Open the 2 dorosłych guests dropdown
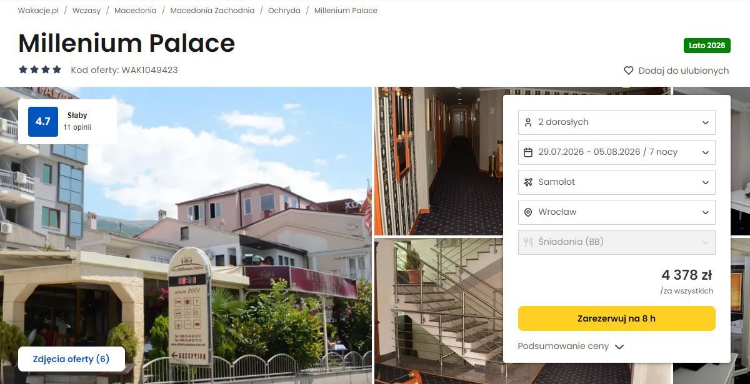The width and height of the screenshot is (750, 384). pos(616,122)
